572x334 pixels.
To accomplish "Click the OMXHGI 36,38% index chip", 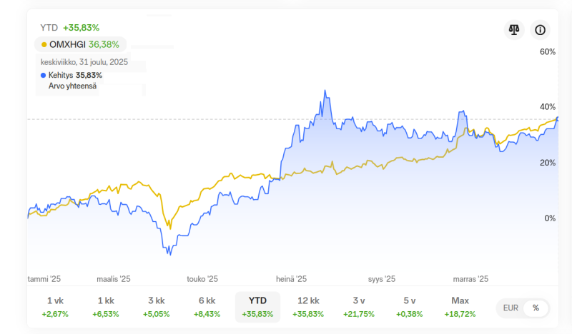I will click(80, 44).
